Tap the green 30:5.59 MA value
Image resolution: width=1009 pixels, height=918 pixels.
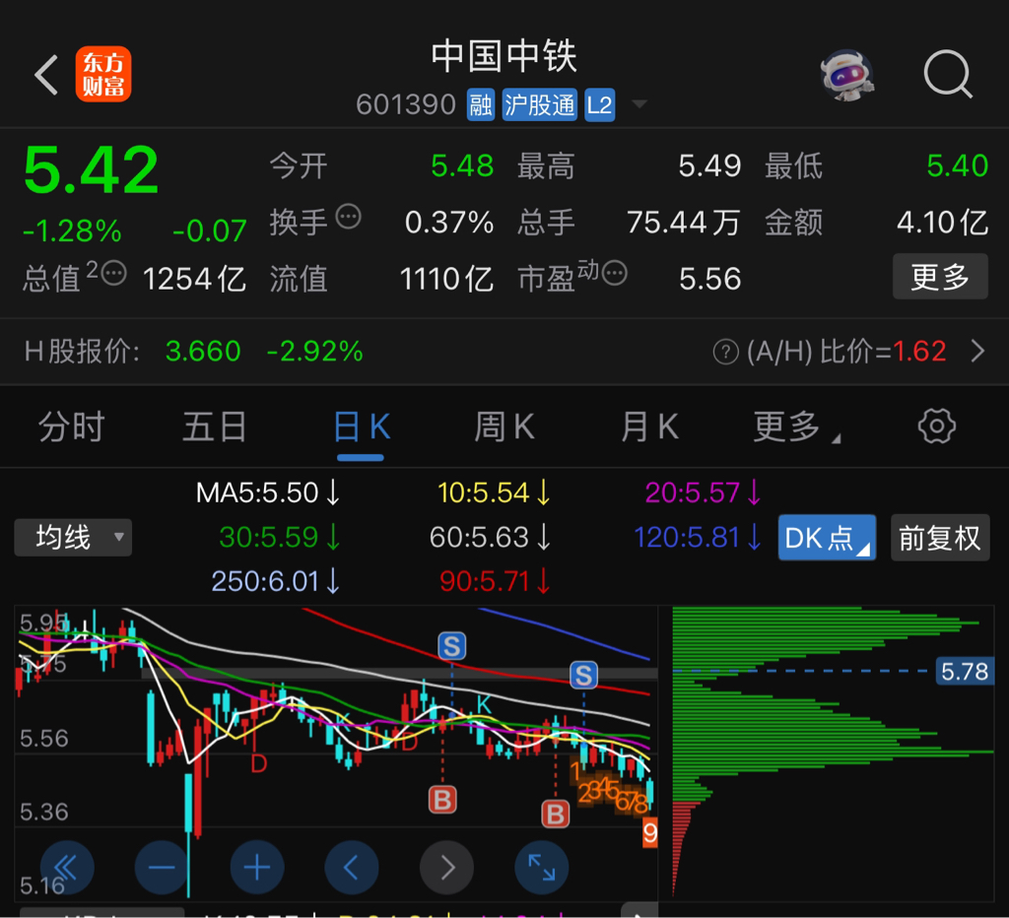[279, 538]
